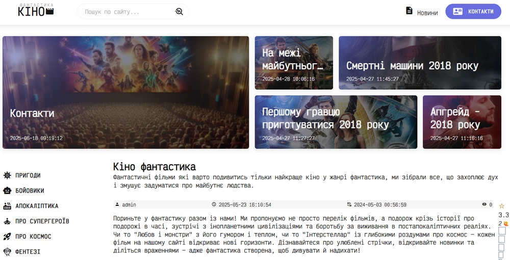Open the Смертні машини 2018 року card
This screenshot has width=510, height=260.
pos(420,63)
